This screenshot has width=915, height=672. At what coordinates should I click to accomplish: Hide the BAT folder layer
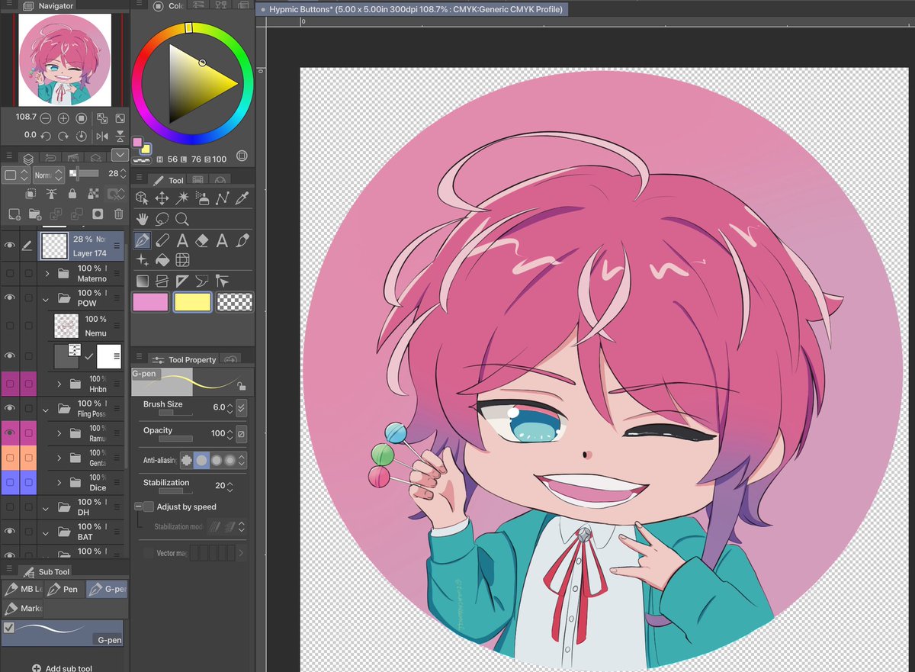(x=10, y=531)
